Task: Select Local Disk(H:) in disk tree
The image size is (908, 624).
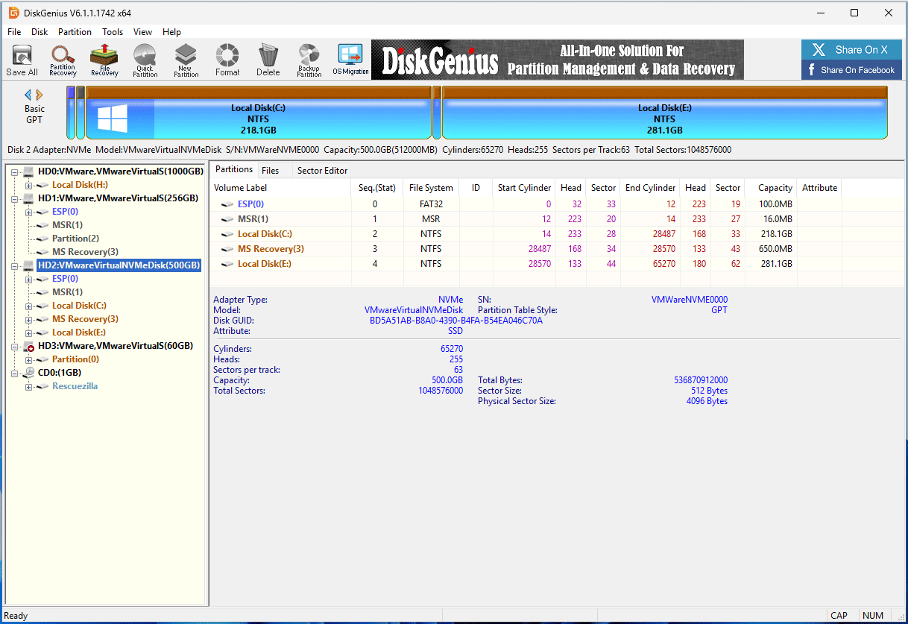Action: [80, 185]
